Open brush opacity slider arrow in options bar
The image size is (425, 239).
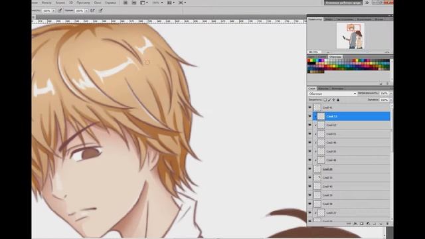[53, 11]
